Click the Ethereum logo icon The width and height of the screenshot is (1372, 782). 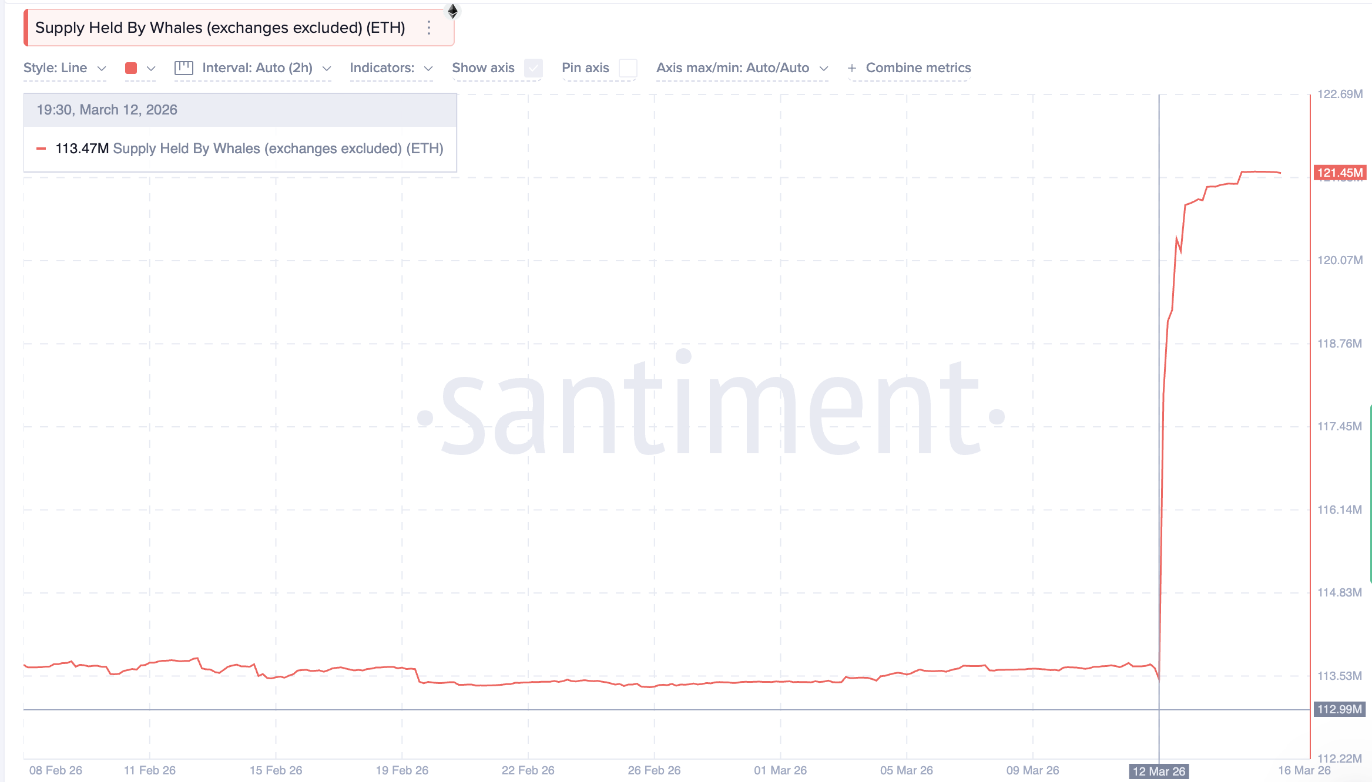tap(452, 11)
